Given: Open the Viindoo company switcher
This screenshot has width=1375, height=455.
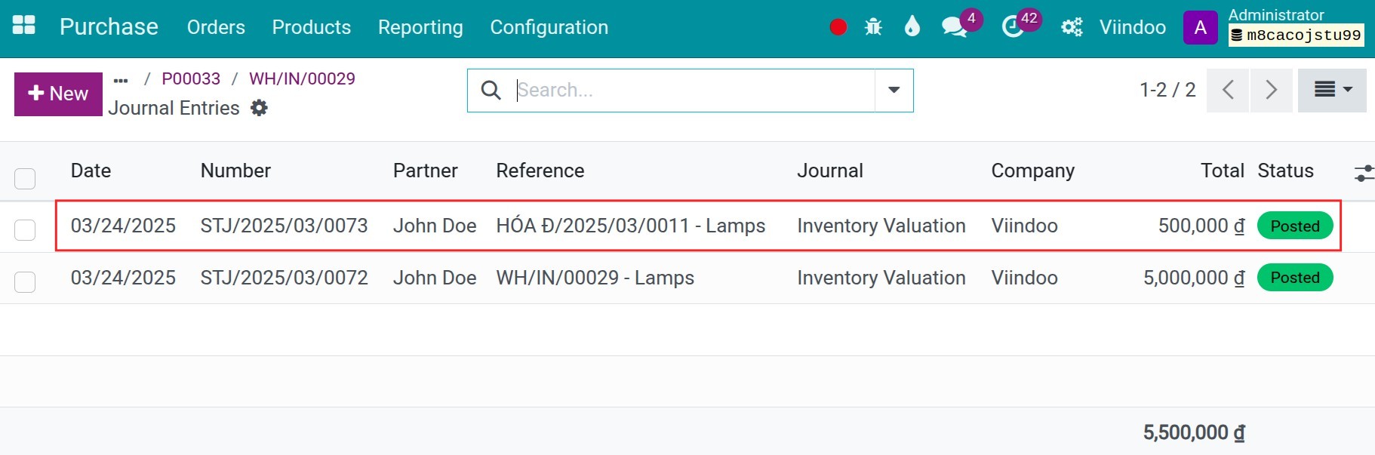Looking at the screenshot, I should coord(1132,27).
